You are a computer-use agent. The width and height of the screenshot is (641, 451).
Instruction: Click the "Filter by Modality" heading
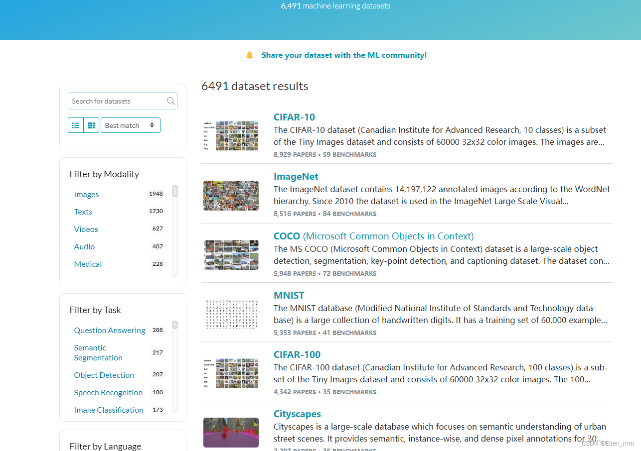[x=104, y=174]
